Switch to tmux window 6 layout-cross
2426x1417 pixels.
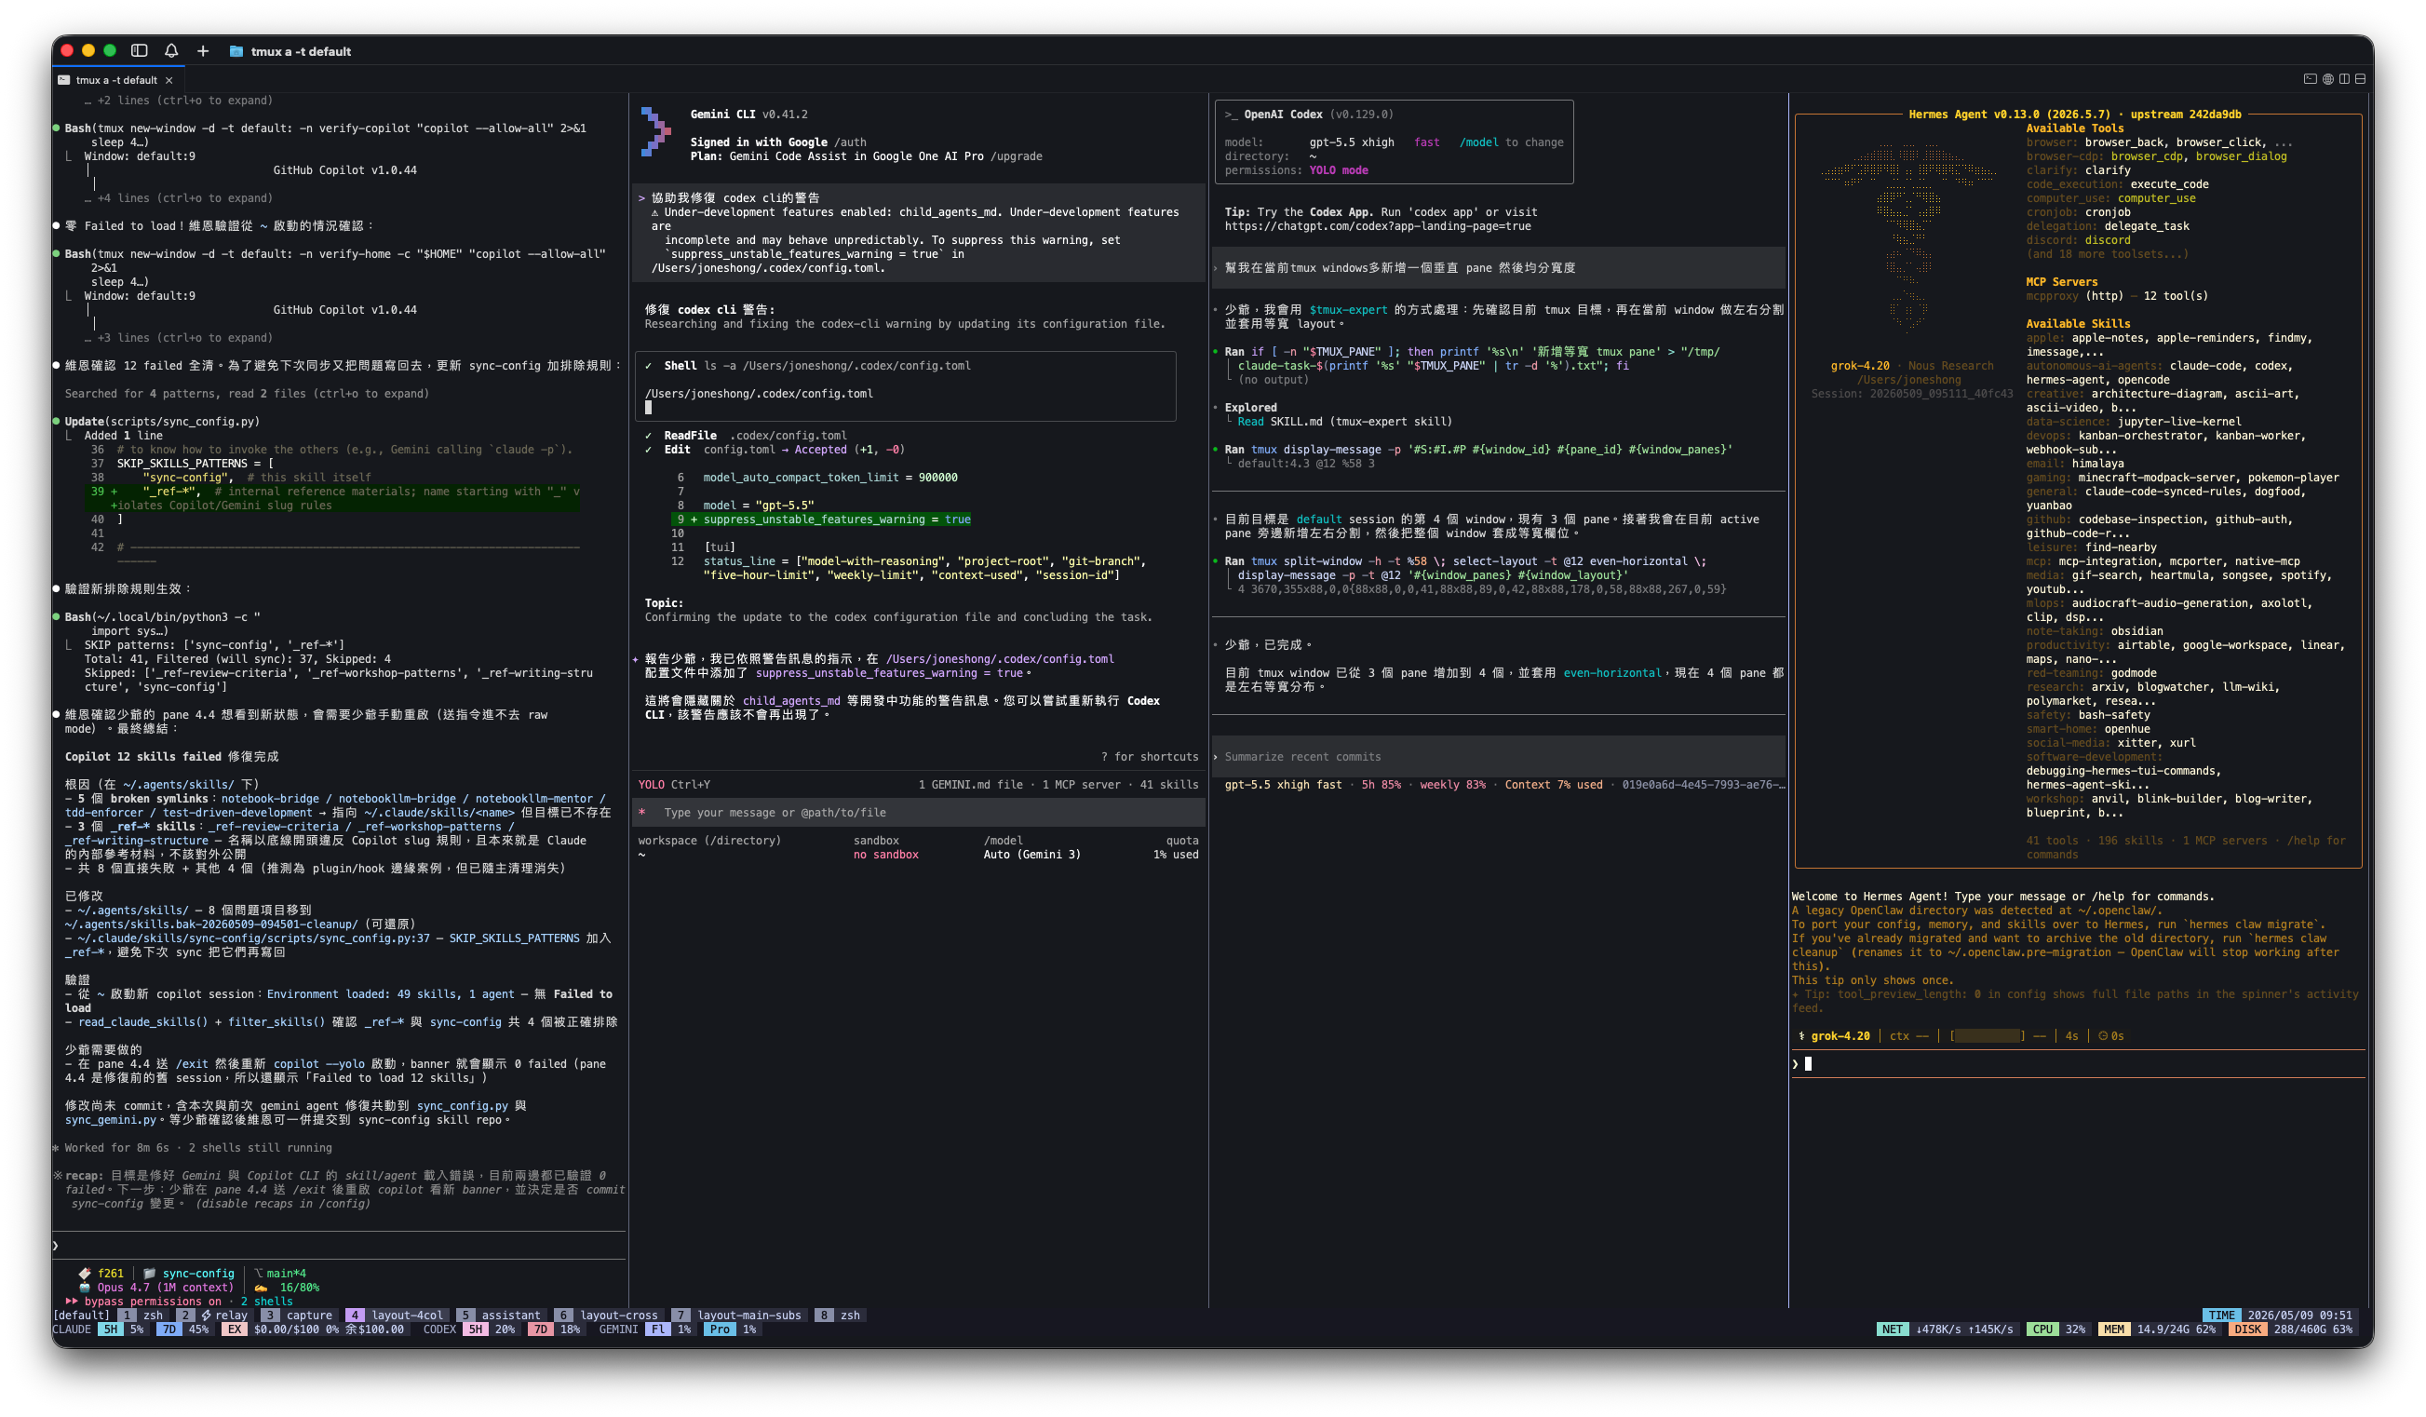pyautogui.click(x=608, y=1315)
